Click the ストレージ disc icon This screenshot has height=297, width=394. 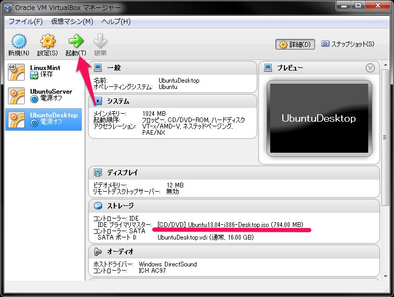(x=98, y=205)
